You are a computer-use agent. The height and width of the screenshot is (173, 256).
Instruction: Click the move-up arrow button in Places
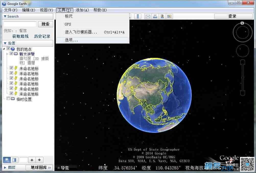pyautogui.click(x=32, y=160)
